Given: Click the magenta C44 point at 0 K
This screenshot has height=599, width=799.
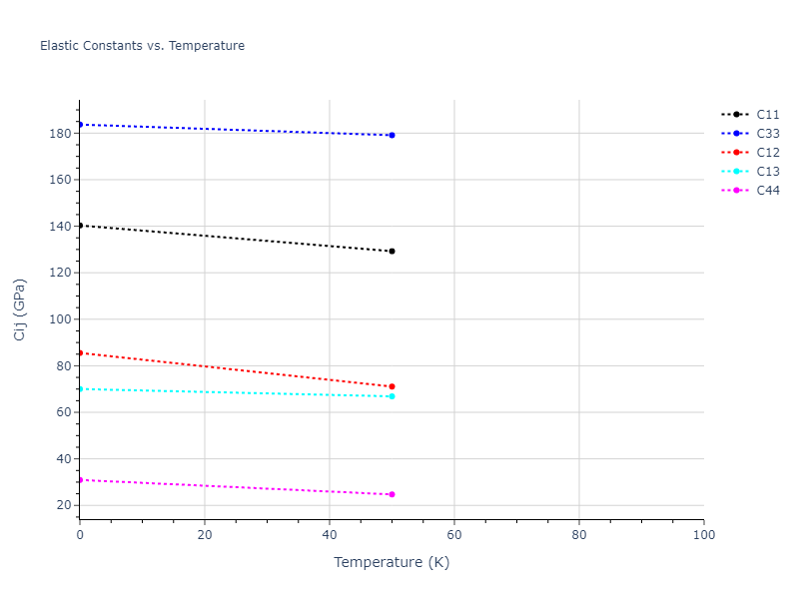Looking at the screenshot, I should point(80,480).
